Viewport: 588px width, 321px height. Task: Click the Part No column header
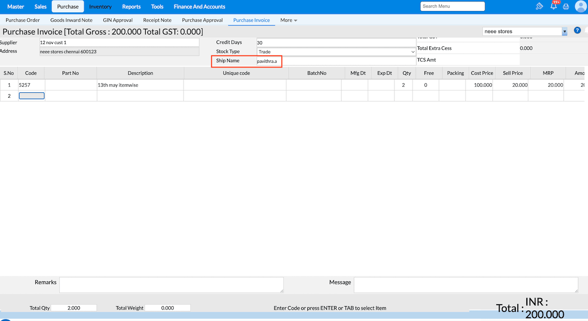[70, 73]
